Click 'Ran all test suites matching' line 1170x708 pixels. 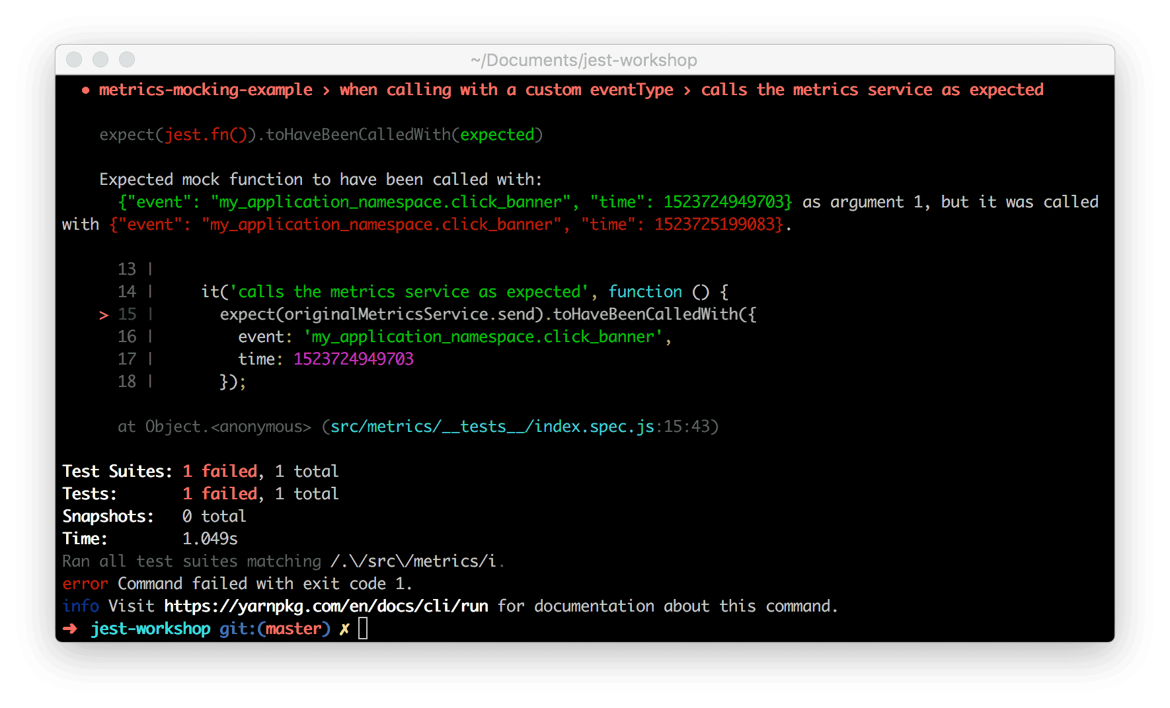283,561
